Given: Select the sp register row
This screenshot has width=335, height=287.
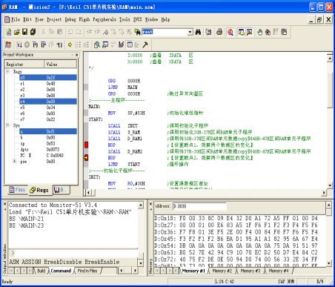Looking at the screenshot, I should [x=48, y=143].
